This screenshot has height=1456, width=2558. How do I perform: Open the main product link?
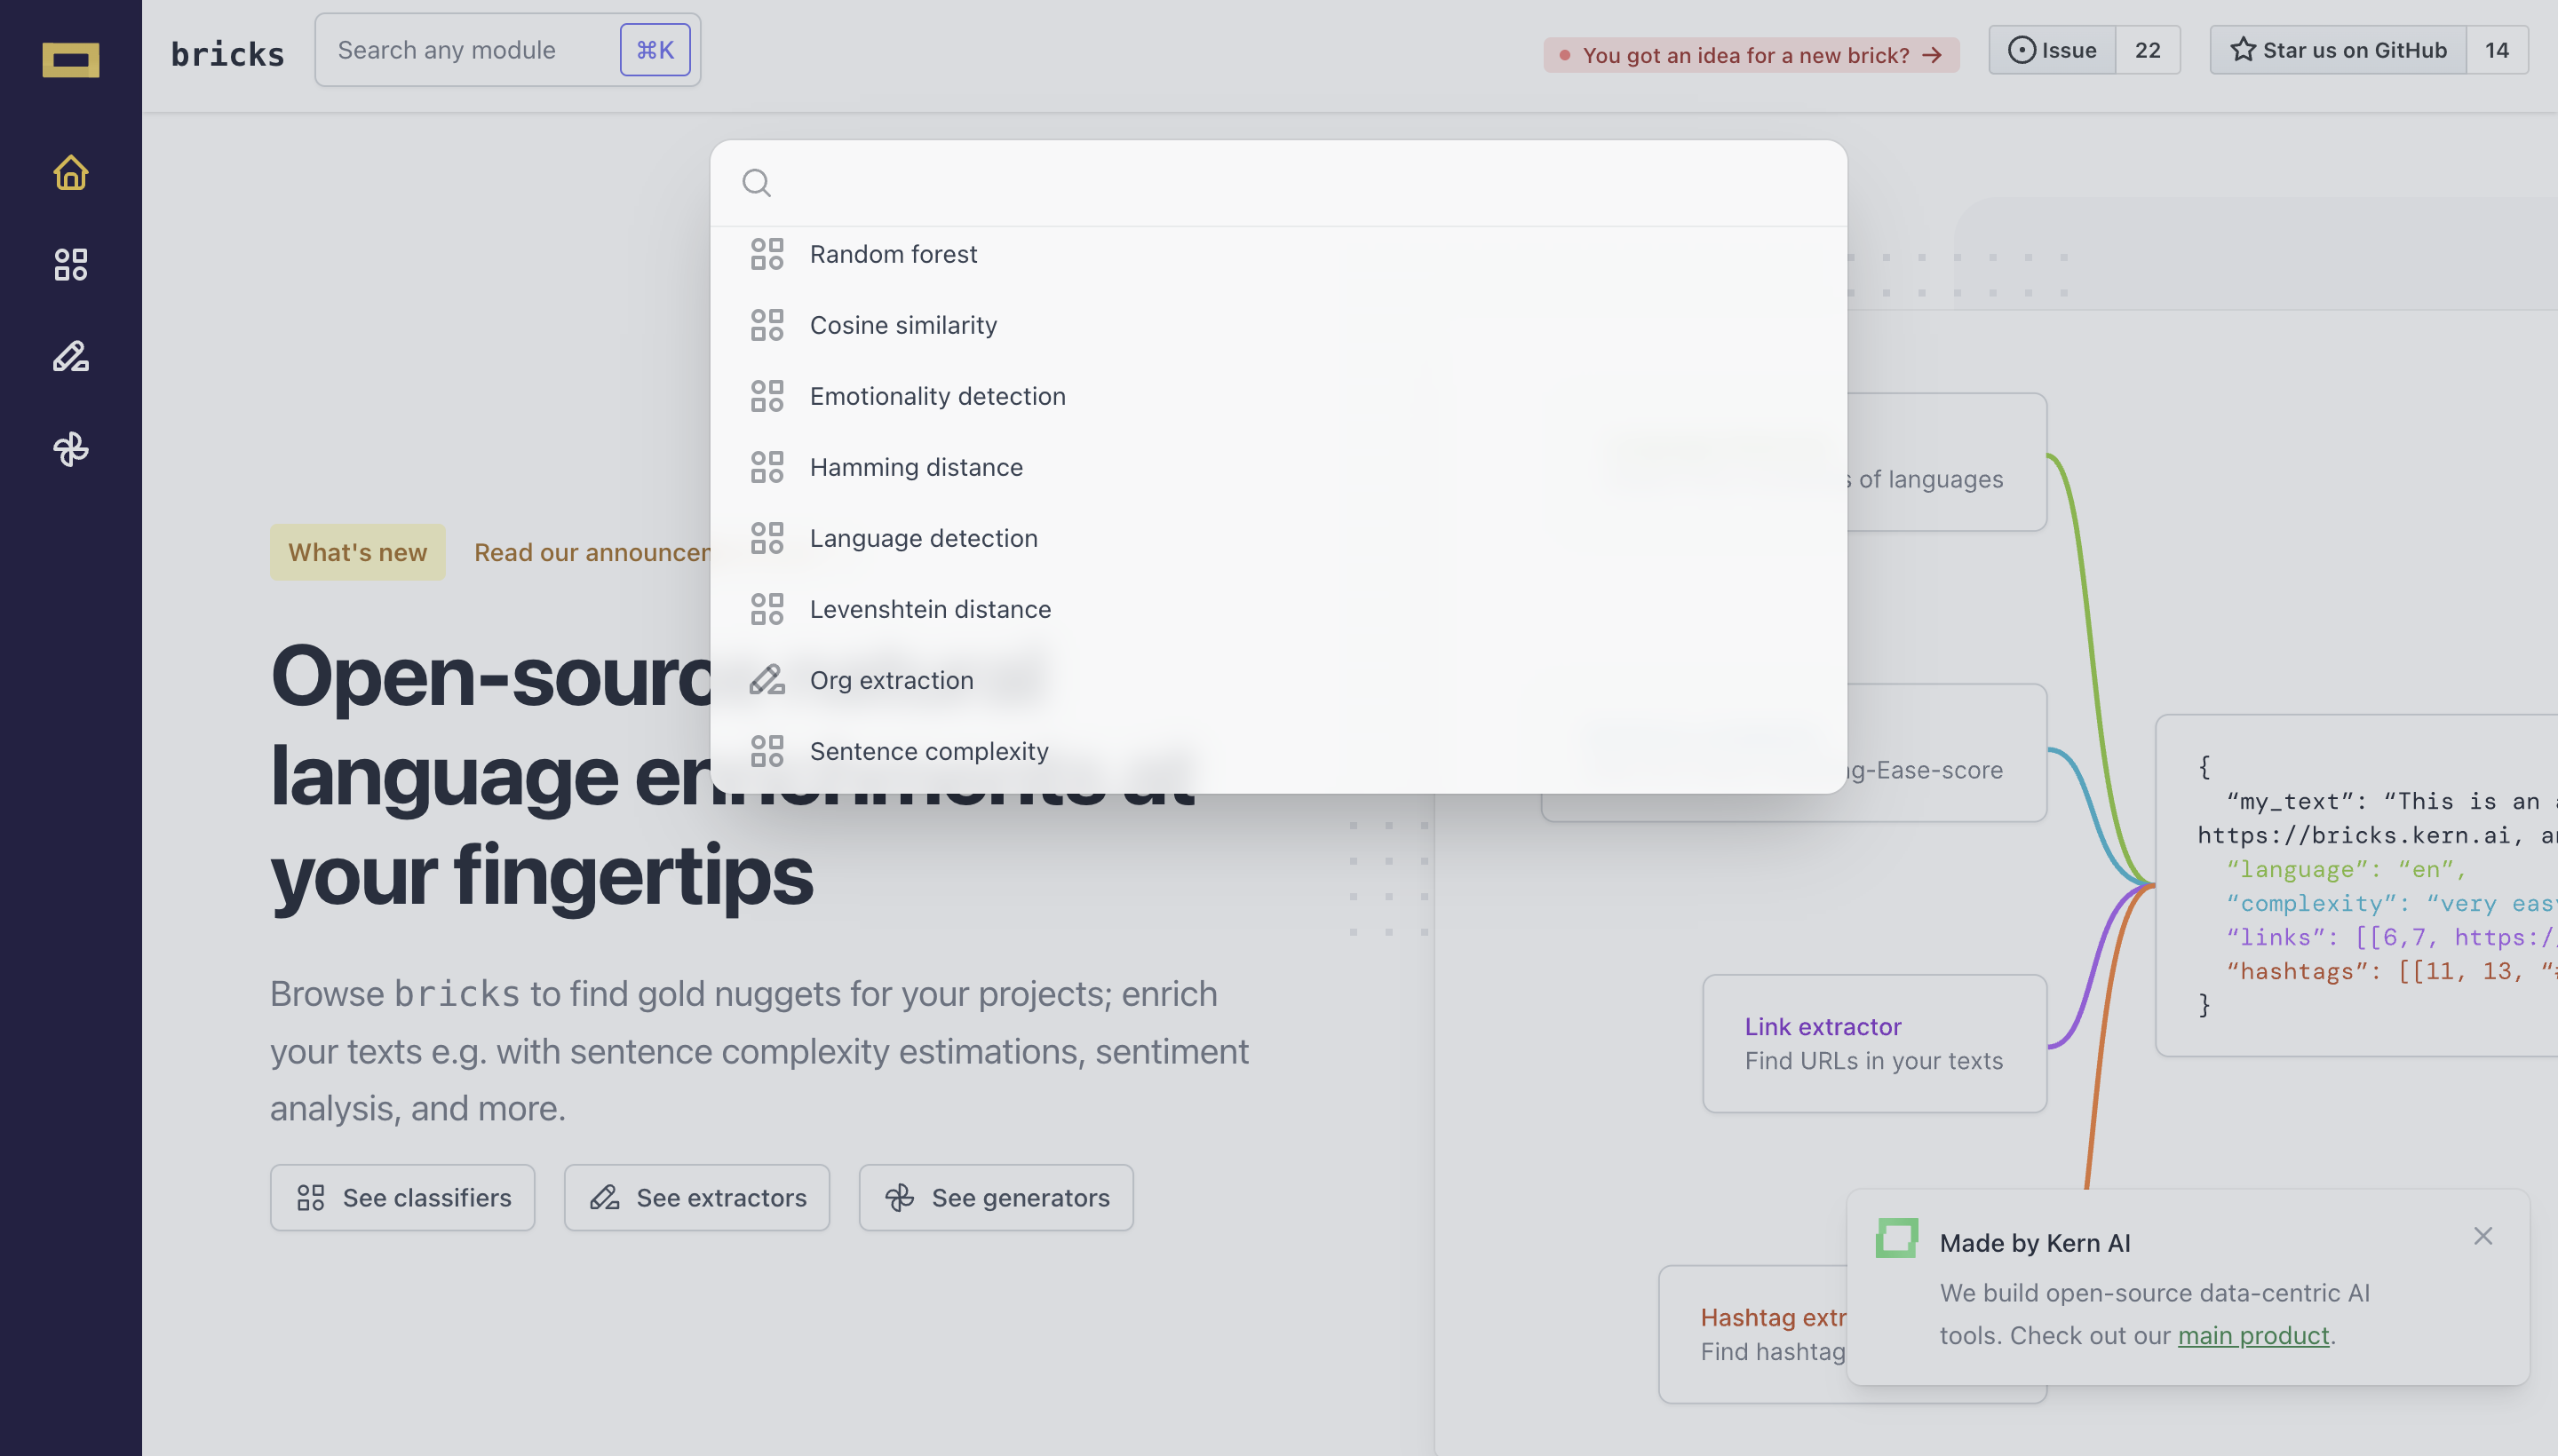(2252, 1335)
